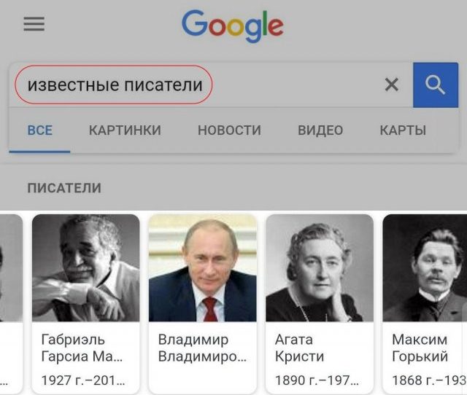Screen dimensions: 467x395
Task: Switch to the КАРТИНКИ tab
Action: click(125, 130)
